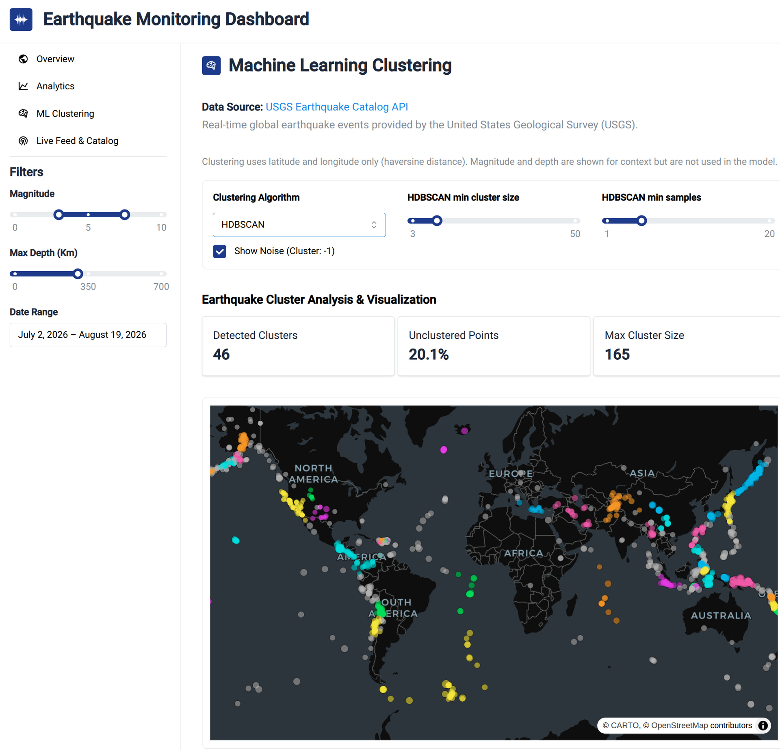Click the Magnitude upper range handle
Viewport: 780px width, 750px height.
click(x=125, y=214)
